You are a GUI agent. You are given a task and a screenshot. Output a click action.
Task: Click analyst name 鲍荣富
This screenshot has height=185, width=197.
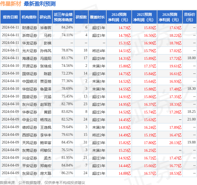click(x=46, y=142)
